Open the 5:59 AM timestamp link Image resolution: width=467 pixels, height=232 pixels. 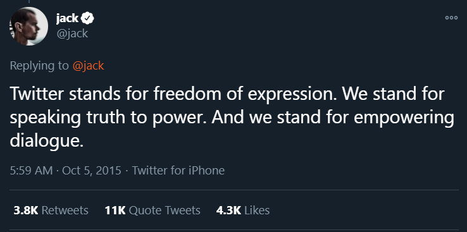coord(31,171)
